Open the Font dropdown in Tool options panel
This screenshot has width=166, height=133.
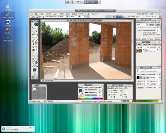tap(154, 74)
